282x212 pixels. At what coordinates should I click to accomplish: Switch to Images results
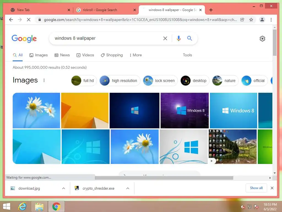(39, 55)
